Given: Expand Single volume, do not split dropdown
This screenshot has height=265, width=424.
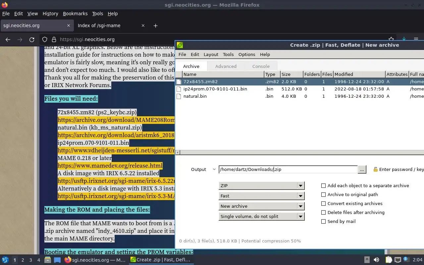Looking at the screenshot, I should click(x=261, y=216).
